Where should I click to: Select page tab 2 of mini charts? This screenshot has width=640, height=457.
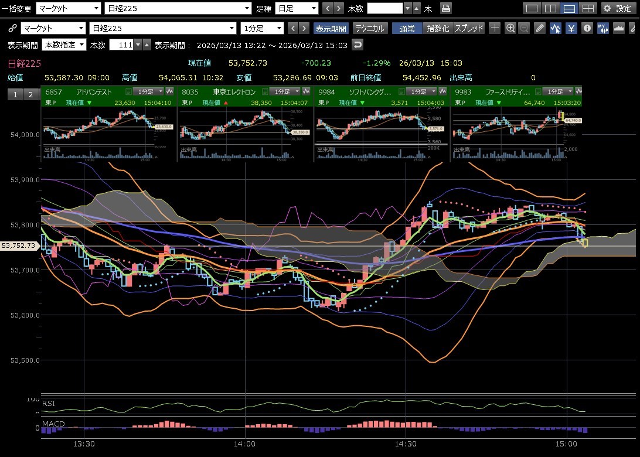pyautogui.click(x=31, y=95)
